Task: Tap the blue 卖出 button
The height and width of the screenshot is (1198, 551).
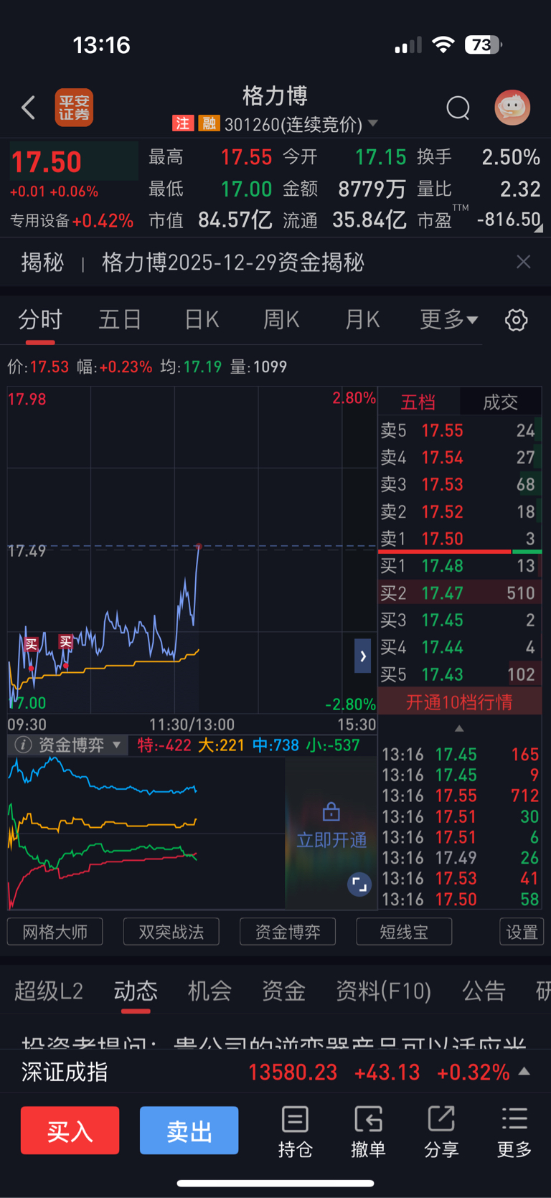Action: tap(189, 1131)
